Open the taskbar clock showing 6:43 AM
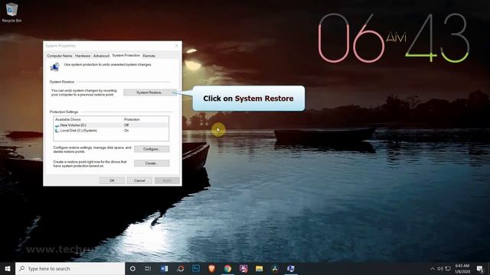 (x=462, y=268)
